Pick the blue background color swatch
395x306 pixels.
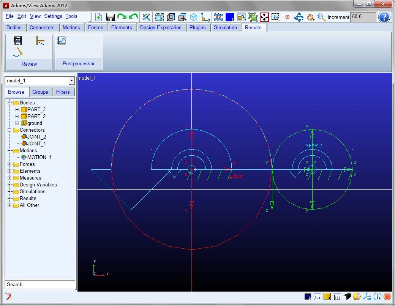pyautogui.click(x=230, y=17)
